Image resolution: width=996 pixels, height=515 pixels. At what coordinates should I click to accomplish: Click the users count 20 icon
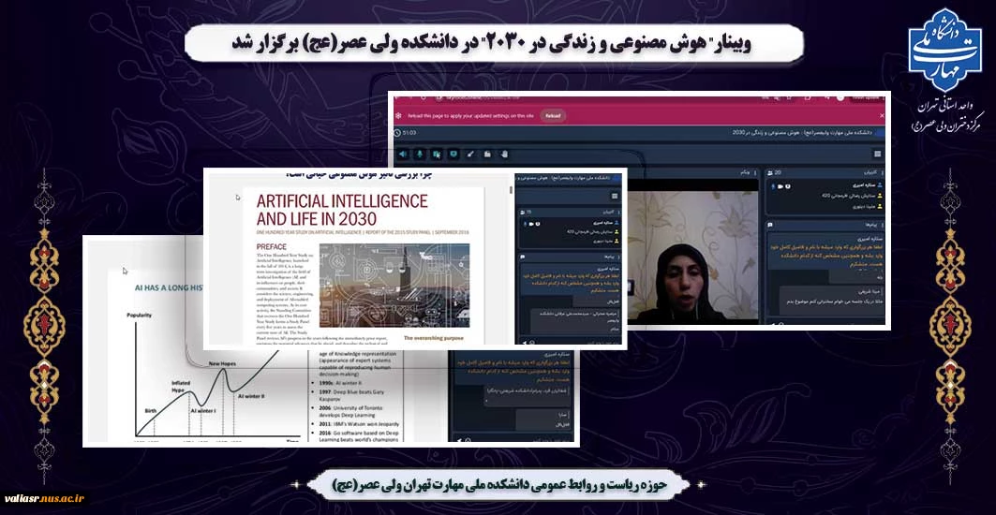[x=774, y=172]
